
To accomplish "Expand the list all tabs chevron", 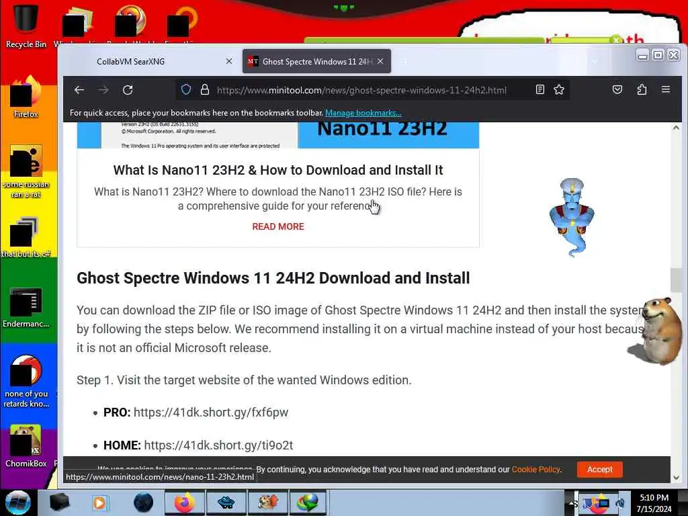I will click(595, 61).
